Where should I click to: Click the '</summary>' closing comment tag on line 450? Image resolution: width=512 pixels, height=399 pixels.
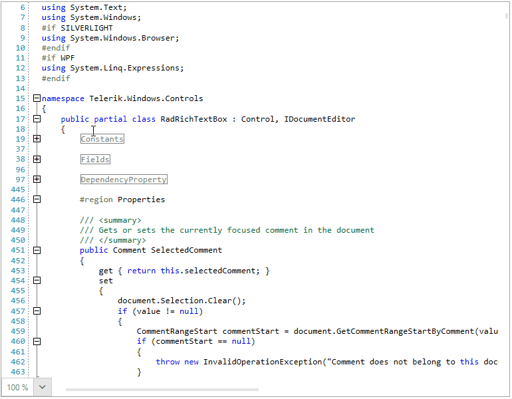click(x=122, y=240)
